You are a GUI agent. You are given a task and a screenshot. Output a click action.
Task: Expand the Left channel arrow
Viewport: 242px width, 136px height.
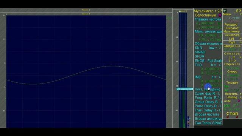pos(240,39)
